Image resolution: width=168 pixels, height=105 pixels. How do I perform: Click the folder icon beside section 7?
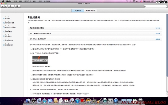4,45
